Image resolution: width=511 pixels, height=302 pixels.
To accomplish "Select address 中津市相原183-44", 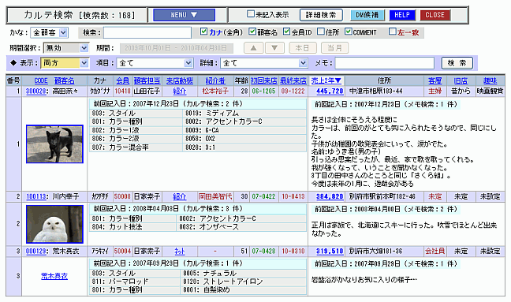I will (375, 91).
